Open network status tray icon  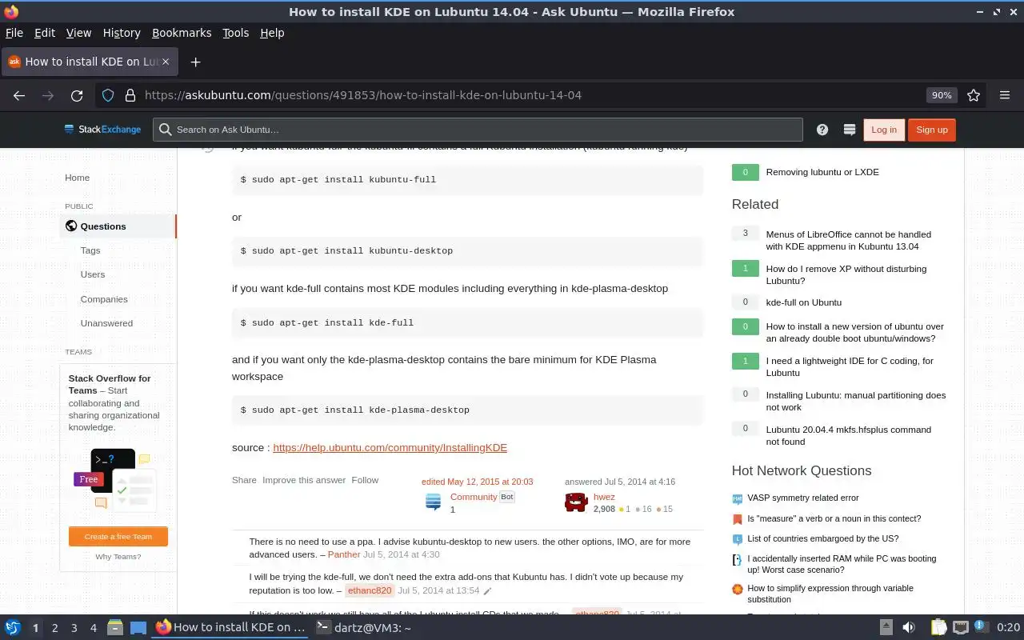point(961,628)
